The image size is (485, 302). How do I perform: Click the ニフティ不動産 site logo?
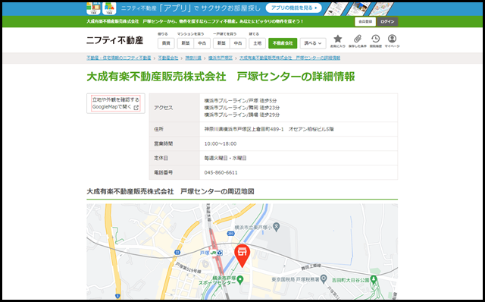(x=114, y=40)
